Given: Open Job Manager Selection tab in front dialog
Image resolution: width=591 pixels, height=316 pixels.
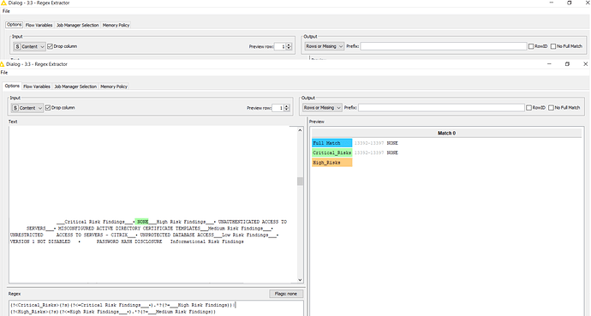Looking at the screenshot, I should pos(75,86).
